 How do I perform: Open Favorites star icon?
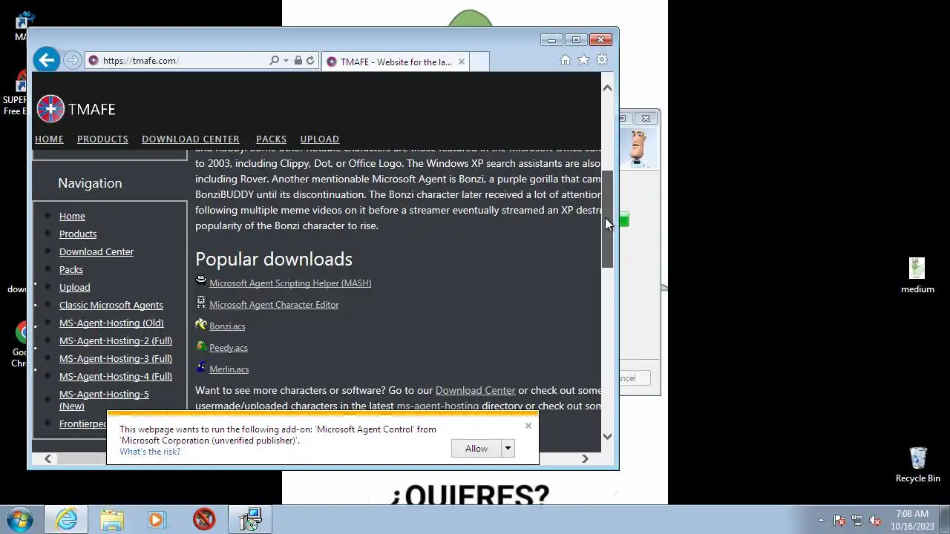tap(583, 60)
